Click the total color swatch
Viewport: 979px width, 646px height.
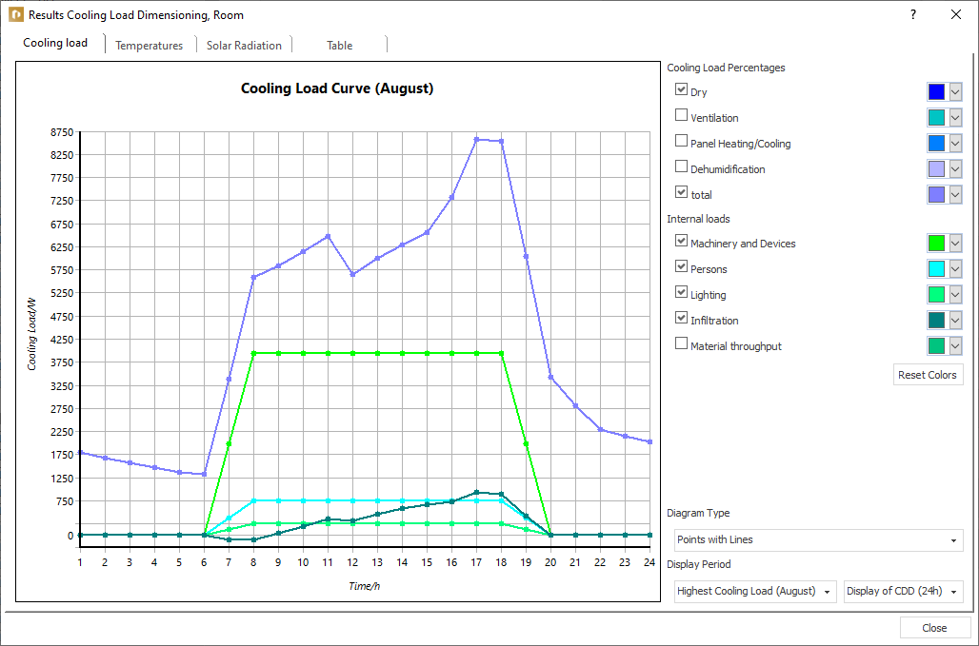[x=936, y=195]
